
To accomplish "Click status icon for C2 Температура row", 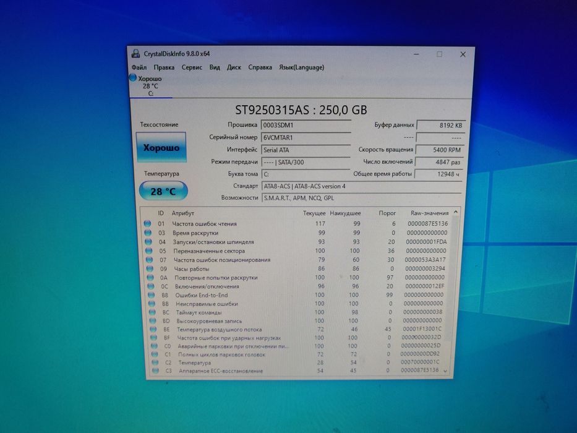I will click(x=155, y=362).
